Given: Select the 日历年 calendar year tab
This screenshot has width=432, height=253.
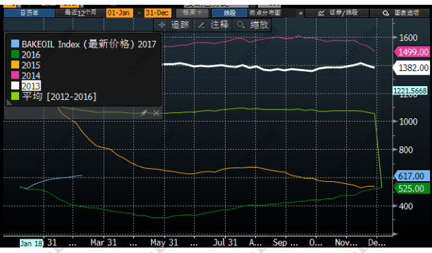Looking at the screenshot, I should click(x=29, y=13).
